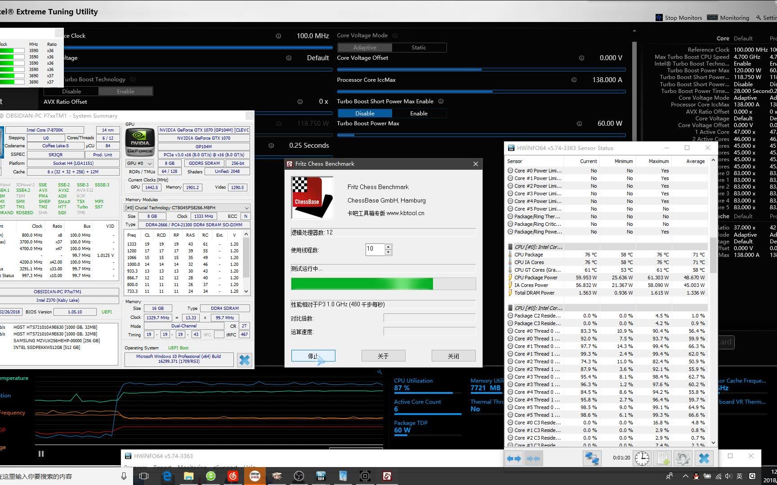
Task: Click info icon beside Turbo Boost Short Power Max Enable
Action: coord(441,101)
